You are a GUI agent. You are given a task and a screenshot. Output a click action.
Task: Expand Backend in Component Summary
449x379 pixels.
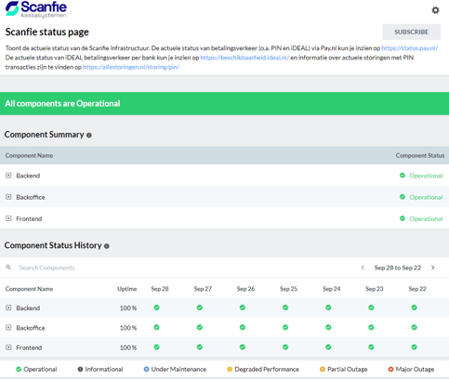[x=8, y=176]
